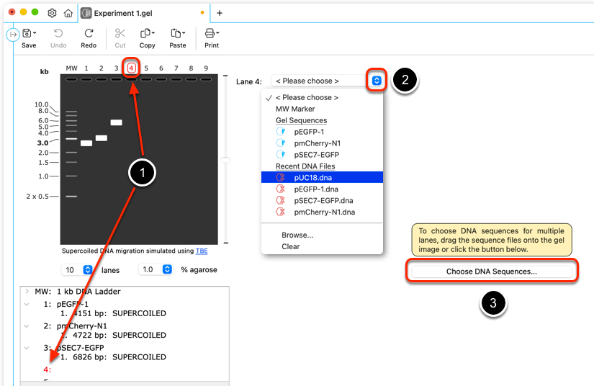This screenshot has height=386, width=594.
Task: Toggle the side panel arrow icon
Action: pos(12,35)
